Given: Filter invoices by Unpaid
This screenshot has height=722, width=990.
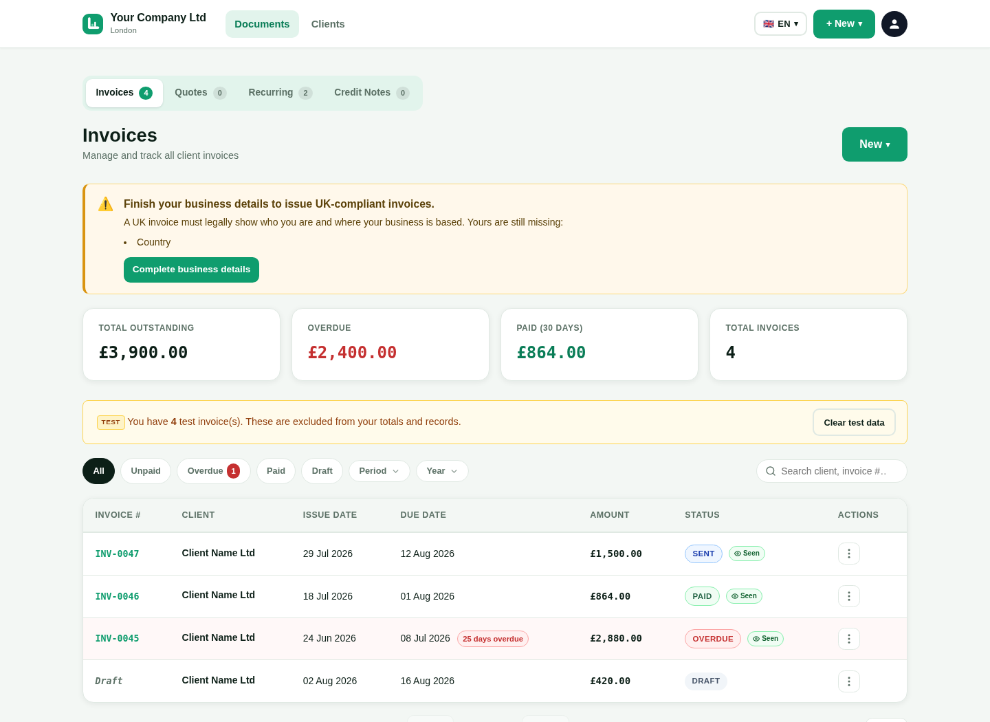Looking at the screenshot, I should pos(146,471).
